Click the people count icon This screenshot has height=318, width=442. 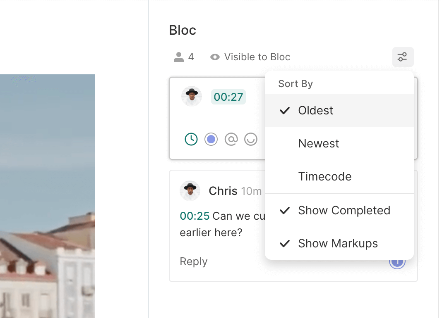(179, 57)
